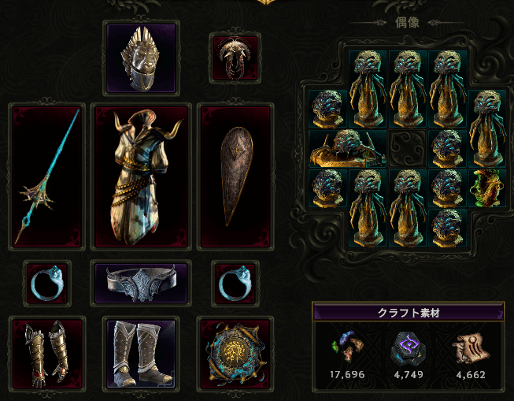Click the left serpent ring slot
Viewport: 514px width, 401px height.
[x=47, y=284]
